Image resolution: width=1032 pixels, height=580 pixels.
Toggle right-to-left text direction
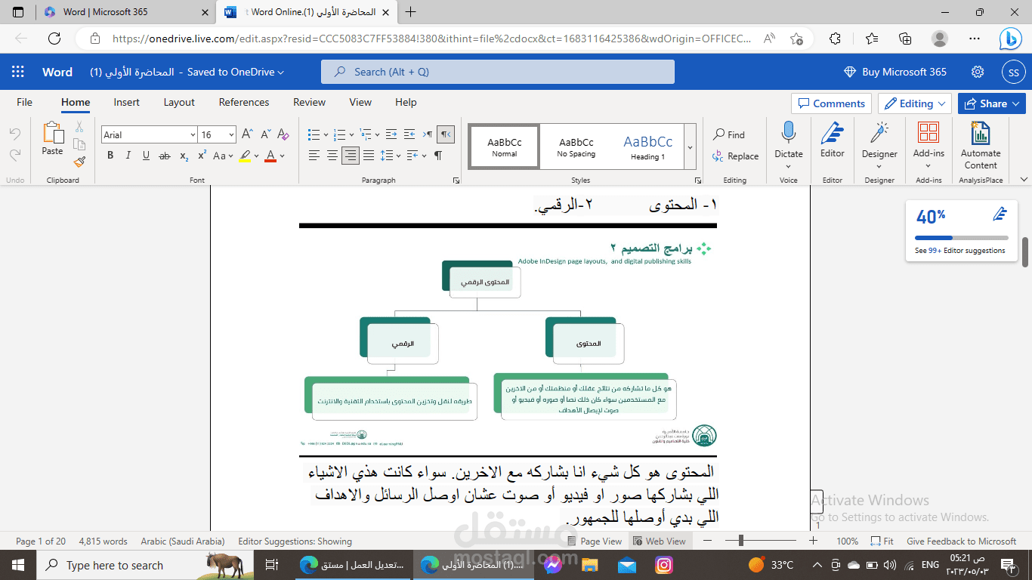coord(446,134)
